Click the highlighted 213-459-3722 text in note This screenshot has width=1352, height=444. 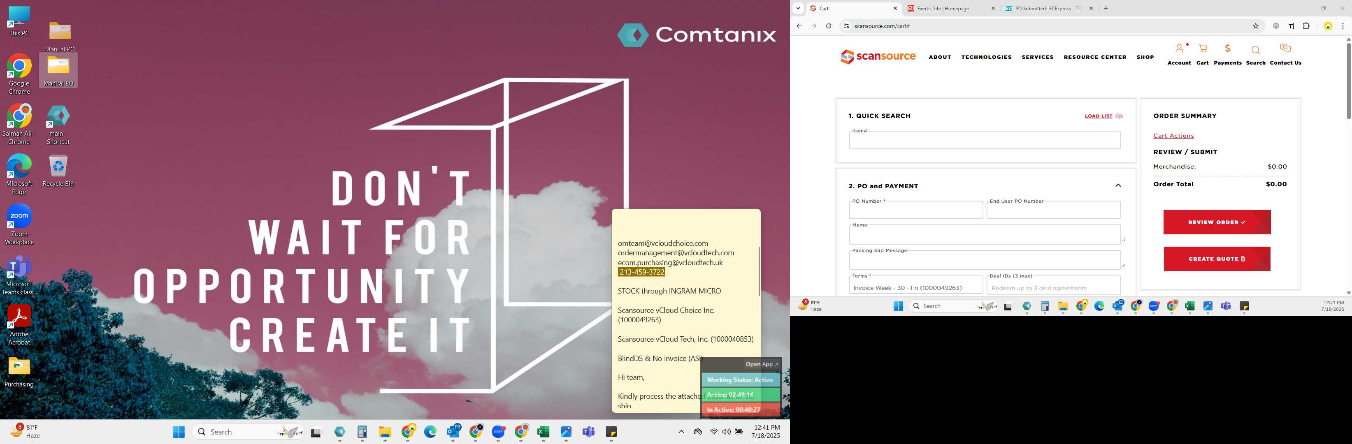(641, 273)
